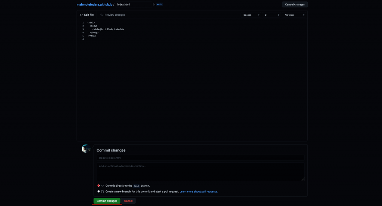Screen dimensions: 382x206
Task: Click the red Cancel button
Action: tap(128, 201)
